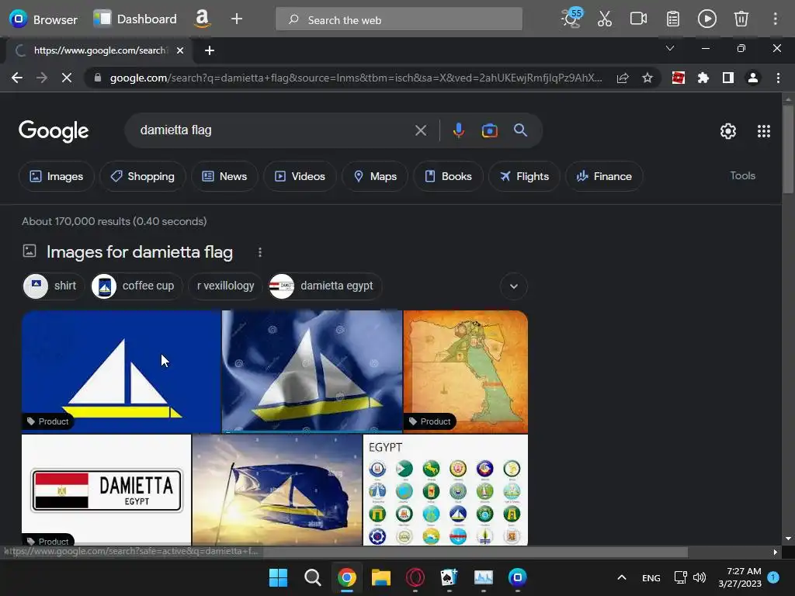Switch to Images results tab
This screenshot has width=795, height=596.
tap(56, 176)
